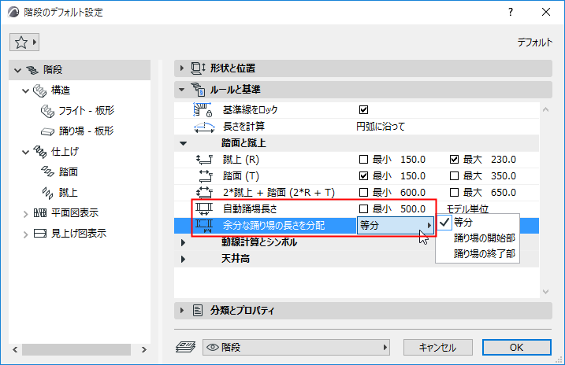Click the 踊り場 - 板形 landing icon
This screenshot has width=565, height=365.
pos(47,131)
